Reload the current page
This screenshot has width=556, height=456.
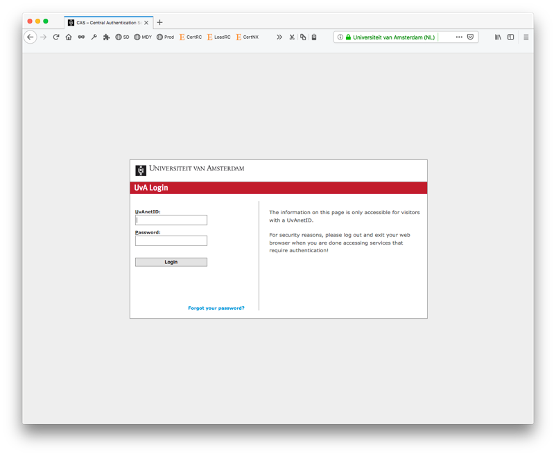(x=56, y=37)
